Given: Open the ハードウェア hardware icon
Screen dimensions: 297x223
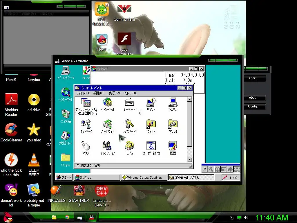Looking at the screenshot, I should tap(108, 126).
